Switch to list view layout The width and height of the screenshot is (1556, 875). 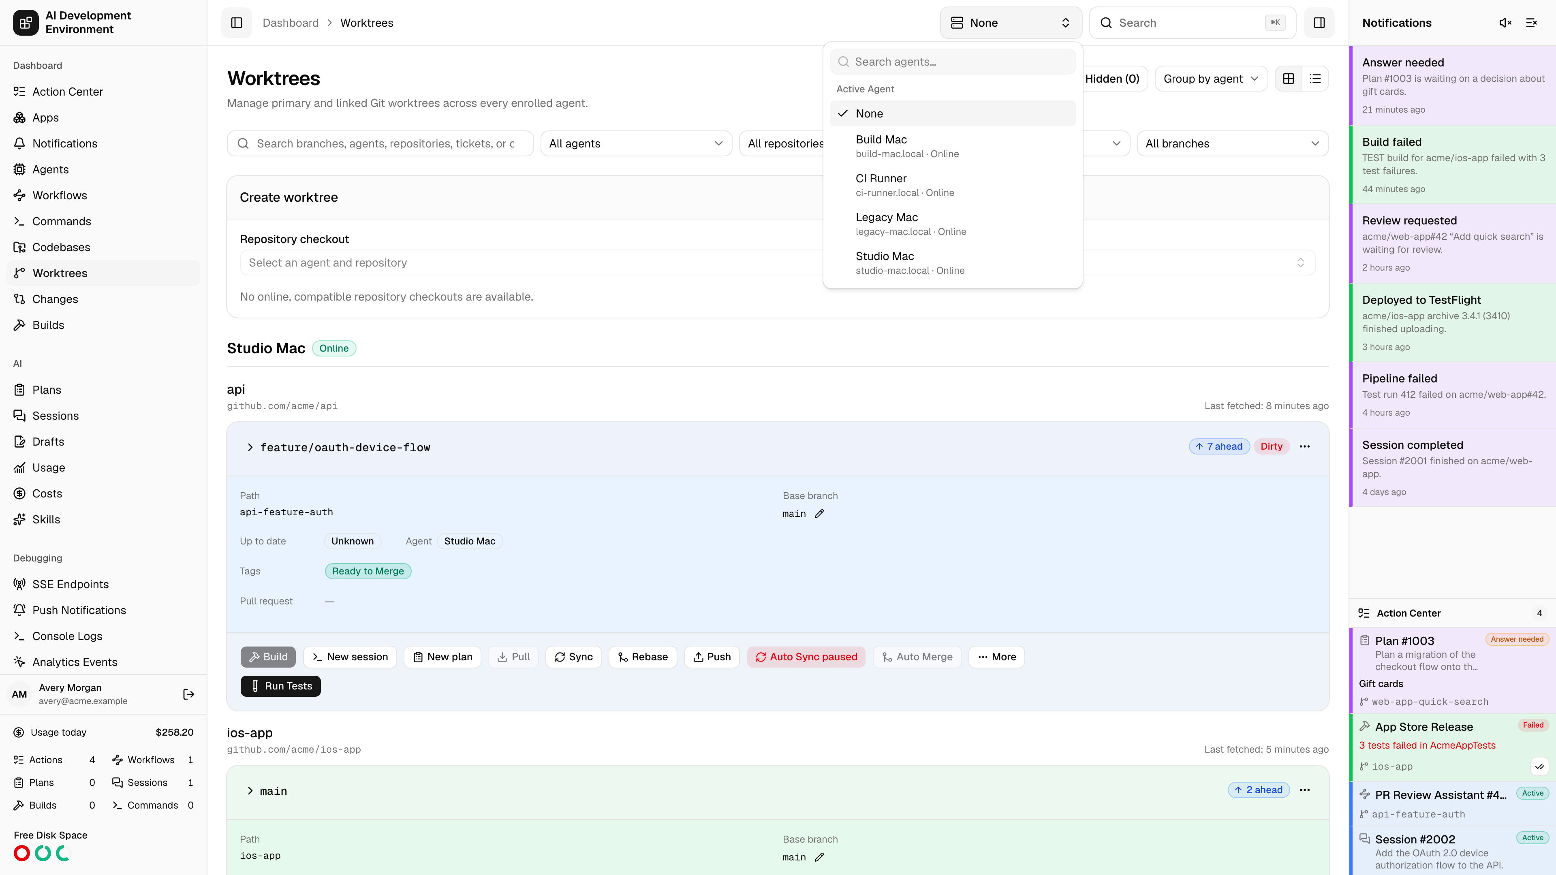(x=1315, y=79)
